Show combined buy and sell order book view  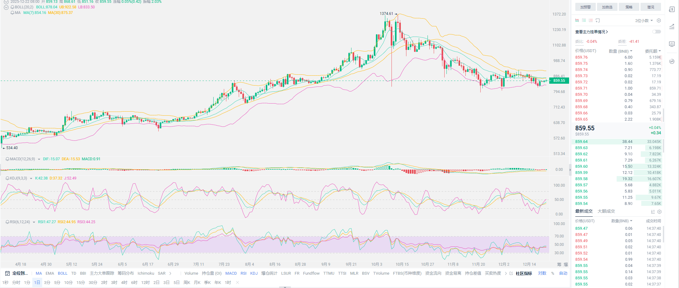[577, 20]
